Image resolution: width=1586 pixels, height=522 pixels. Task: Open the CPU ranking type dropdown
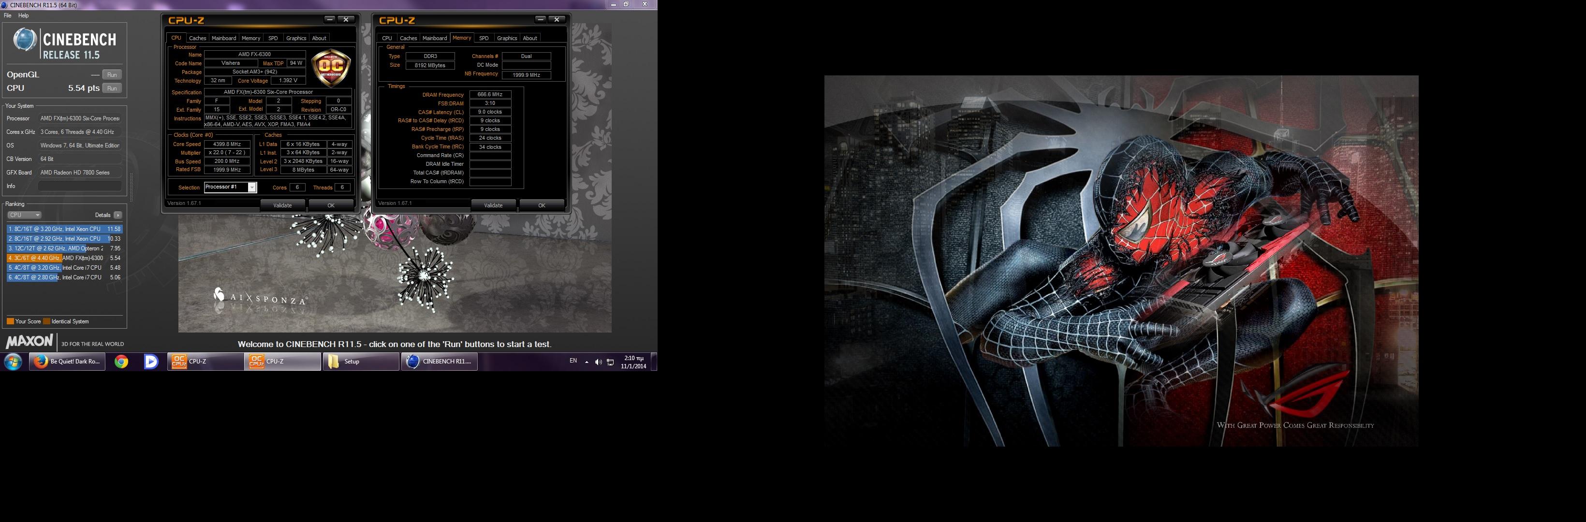pos(25,215)
